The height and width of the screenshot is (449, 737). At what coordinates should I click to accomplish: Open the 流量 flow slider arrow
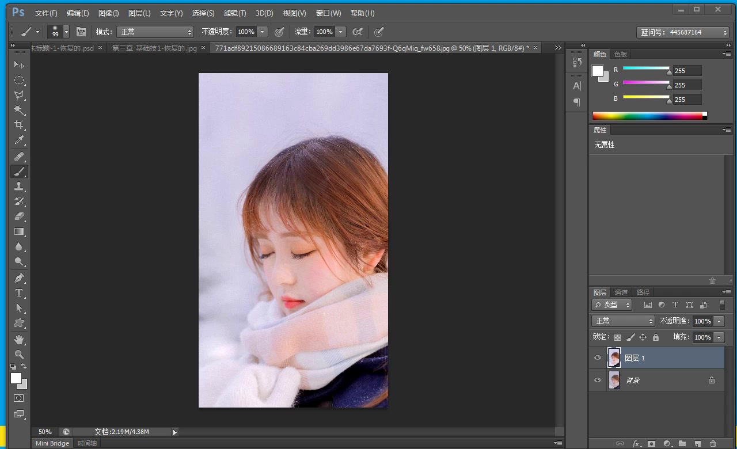[341, 32]
